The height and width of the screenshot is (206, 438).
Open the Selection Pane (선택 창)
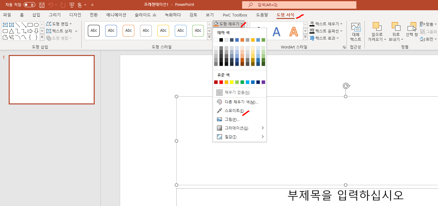point(412,30)
